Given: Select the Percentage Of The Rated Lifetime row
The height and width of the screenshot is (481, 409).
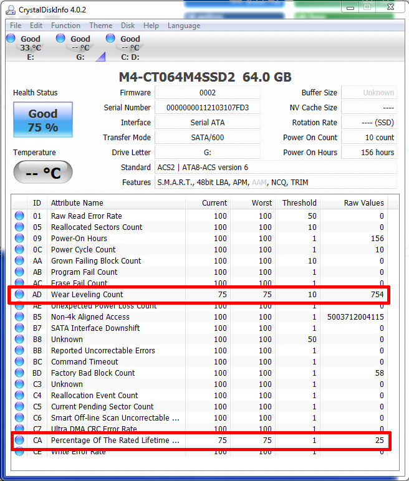Looking at the screenshot, I should pyautogui.click(x=201, y=441).
